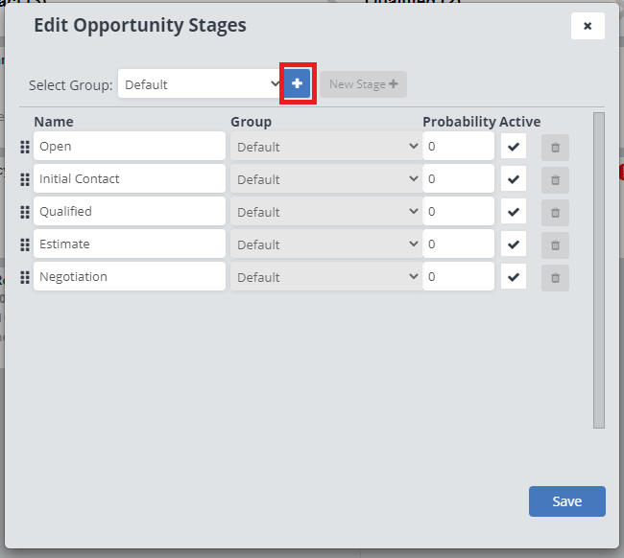Toggle Active checkbox for Negotiation stage

[514, 277]
